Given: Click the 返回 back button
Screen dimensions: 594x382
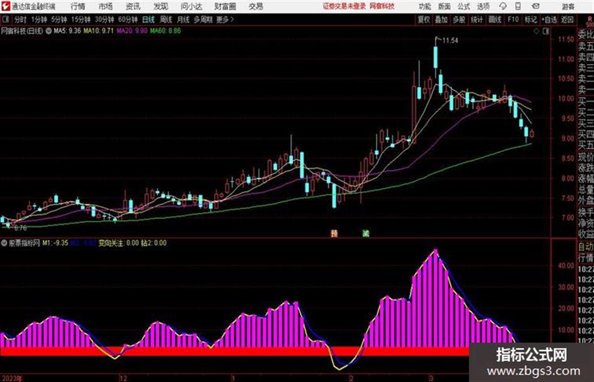Looking at the screenshot, I should coord(567,19).
